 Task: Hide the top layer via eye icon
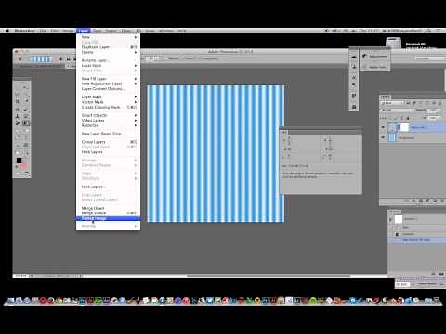coord(383,127)
